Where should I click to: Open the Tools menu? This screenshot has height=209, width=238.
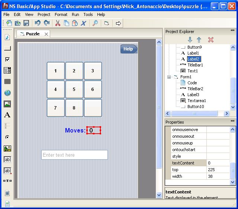coord(88,14)
